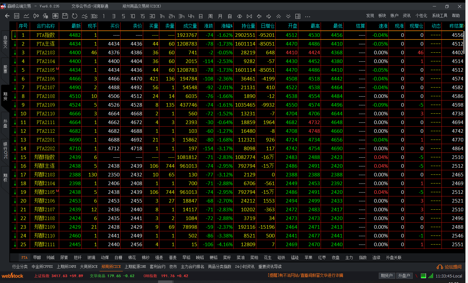Select the 4h period button

(191, 16)
